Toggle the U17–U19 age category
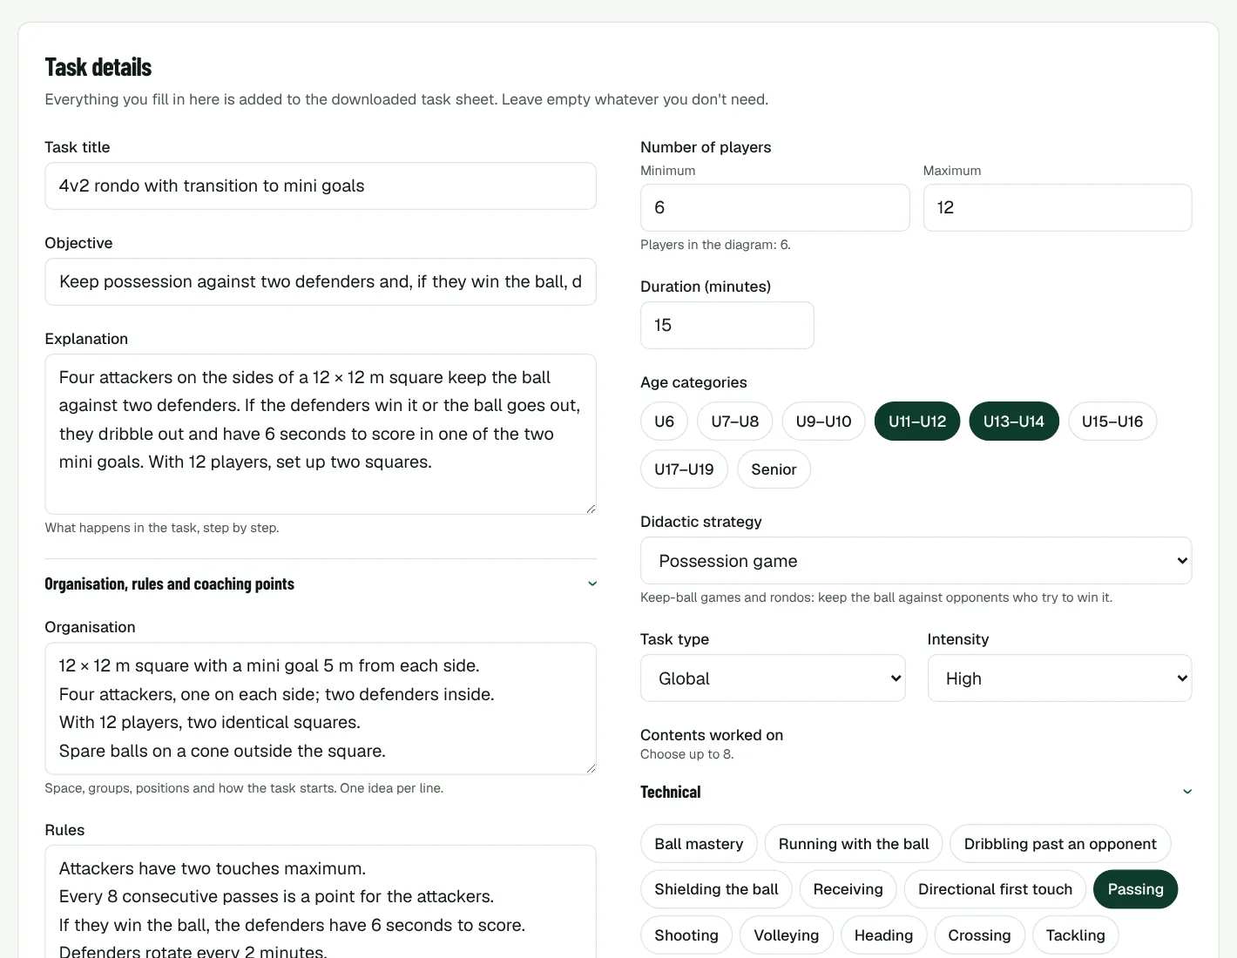 click(x=684, y=469)
